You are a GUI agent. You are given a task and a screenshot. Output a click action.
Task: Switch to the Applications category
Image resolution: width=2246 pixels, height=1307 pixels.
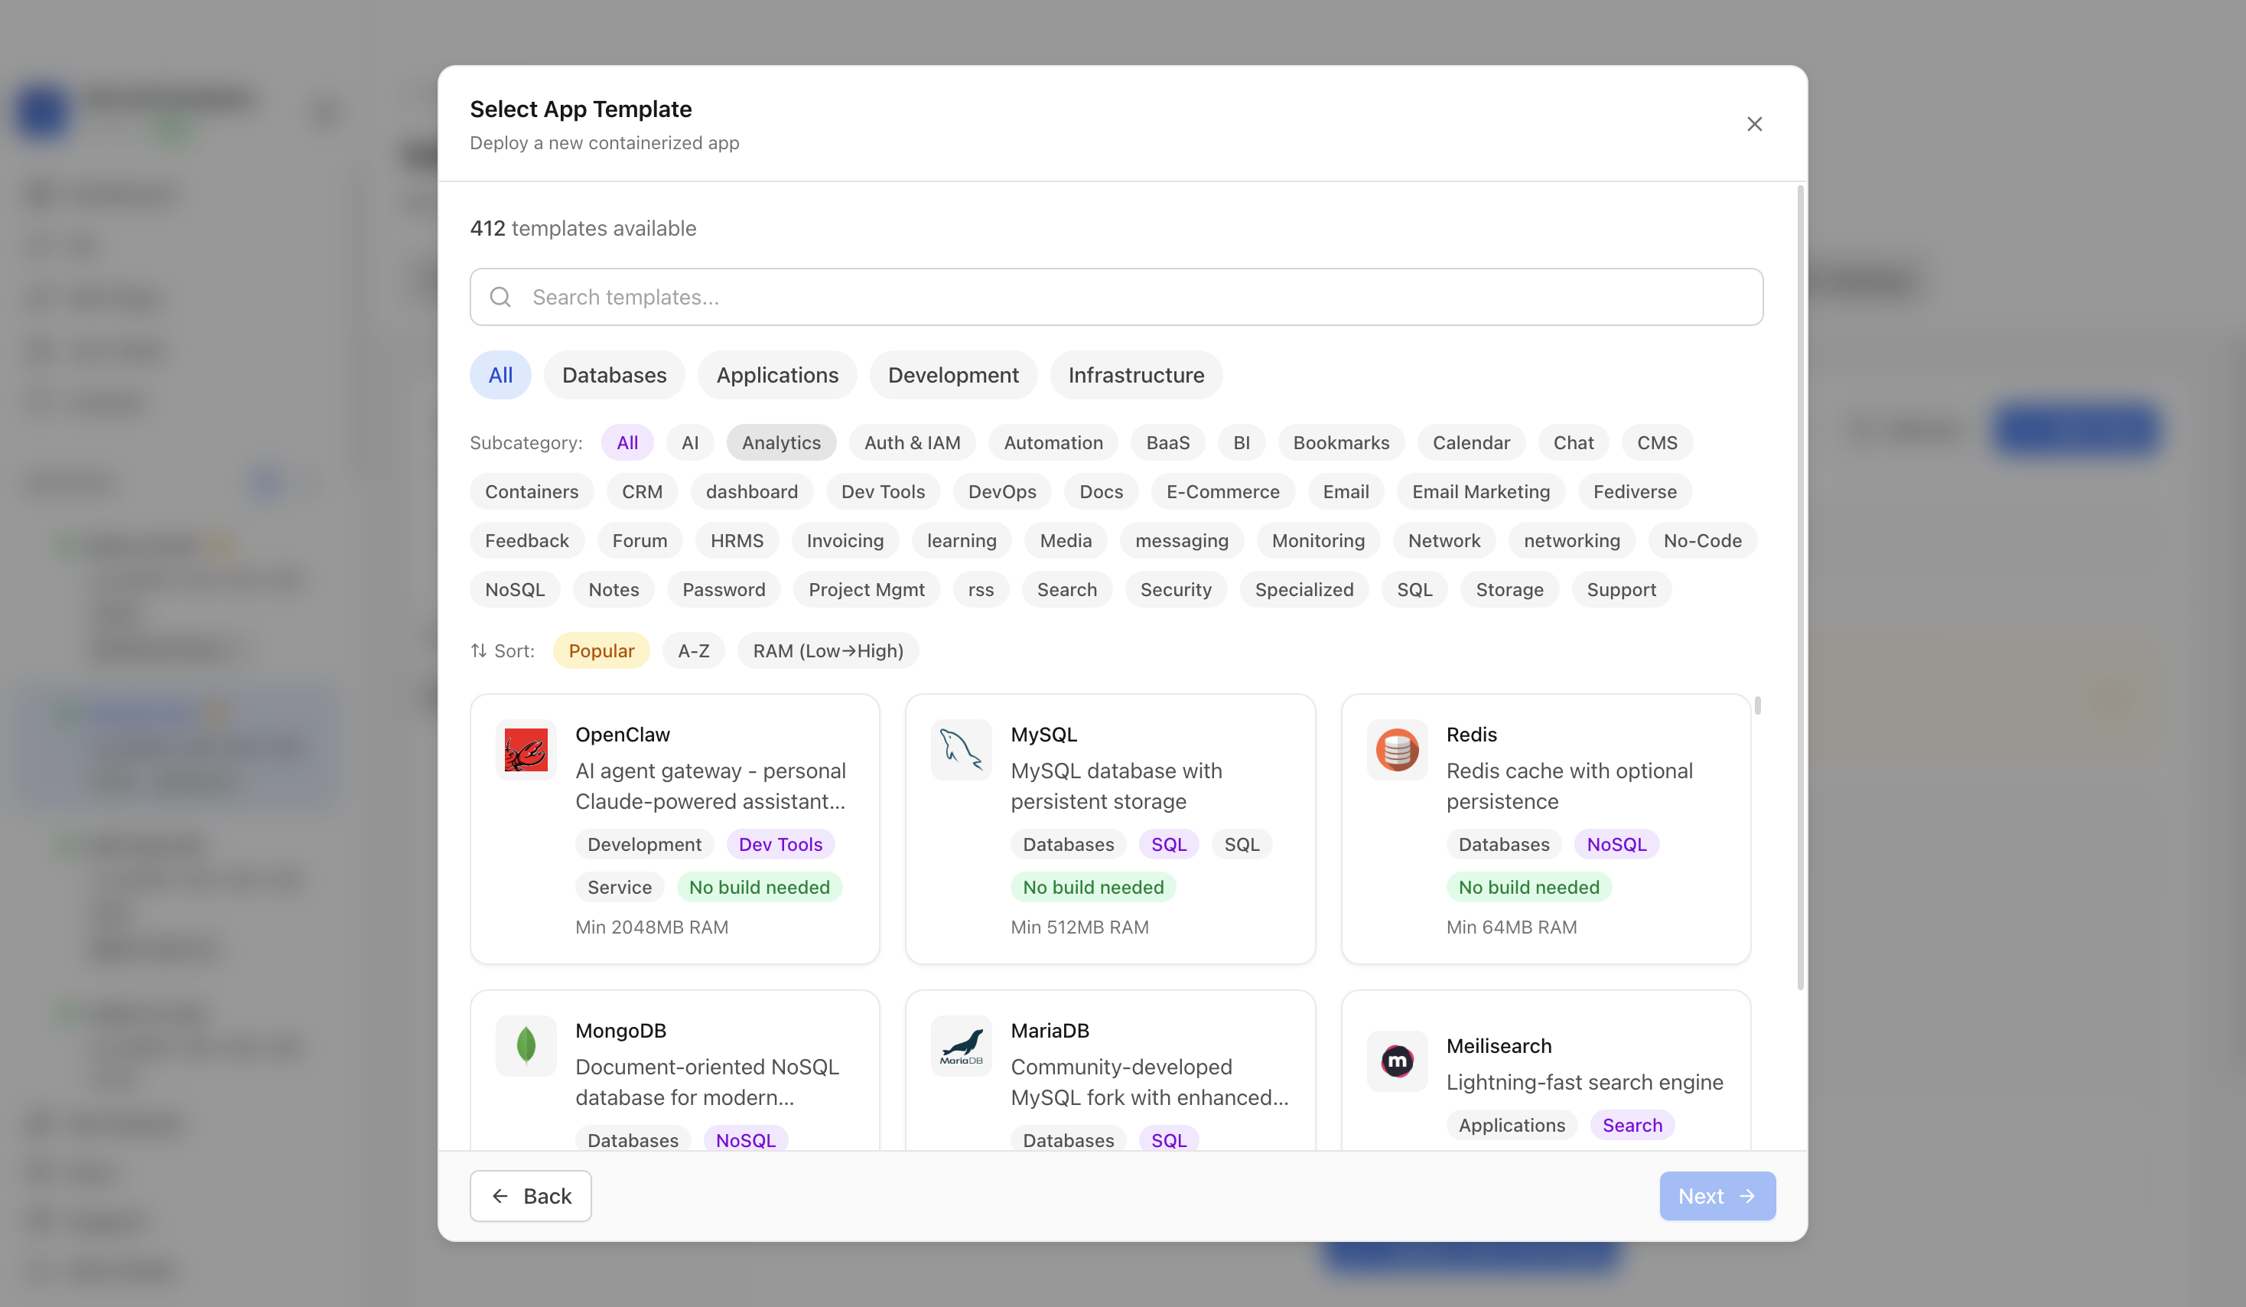[777, 375]
